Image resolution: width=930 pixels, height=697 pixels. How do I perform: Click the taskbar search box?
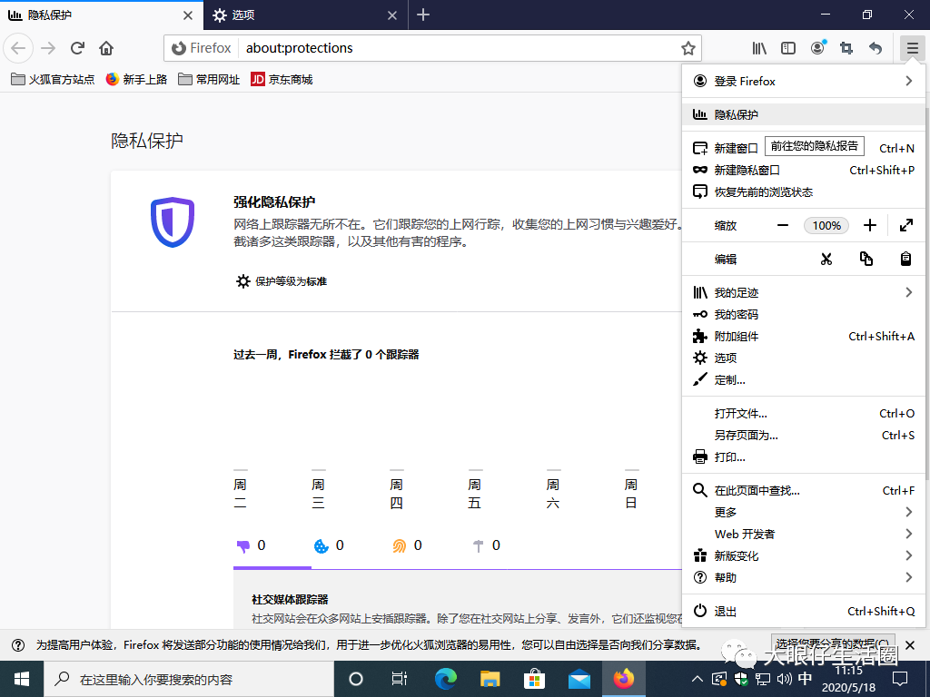(x=189, y=679)
